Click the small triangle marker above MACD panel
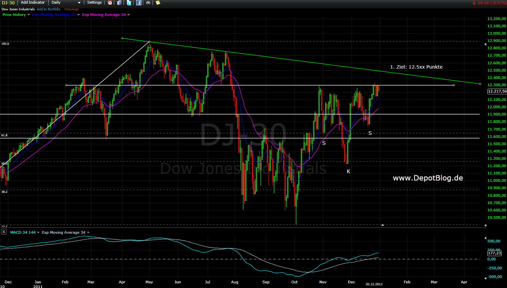This screenshot has height=288, width=507. point(382,225)
